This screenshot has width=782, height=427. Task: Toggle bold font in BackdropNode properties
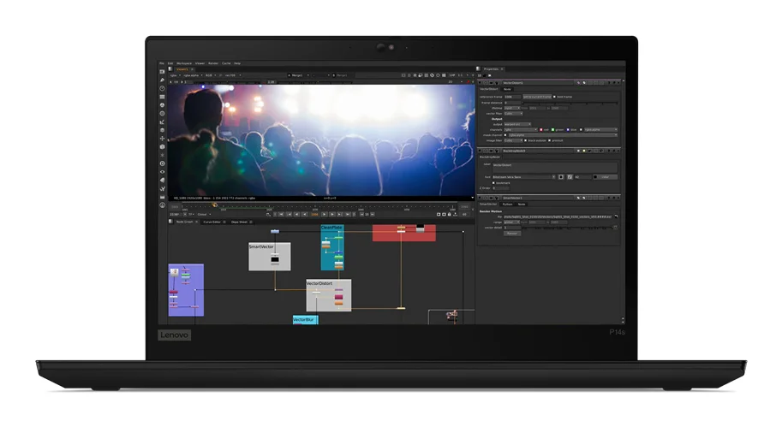coord(561,177)
